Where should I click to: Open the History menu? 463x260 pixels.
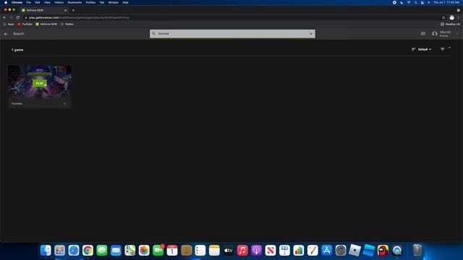coord(59,2)
